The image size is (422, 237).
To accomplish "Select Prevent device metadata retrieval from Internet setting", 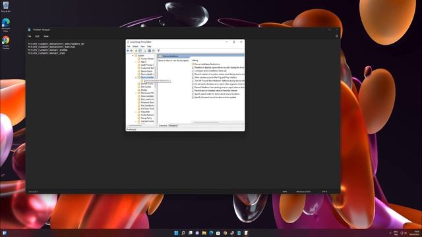I will pyautogui.click(x=215, y=91).
